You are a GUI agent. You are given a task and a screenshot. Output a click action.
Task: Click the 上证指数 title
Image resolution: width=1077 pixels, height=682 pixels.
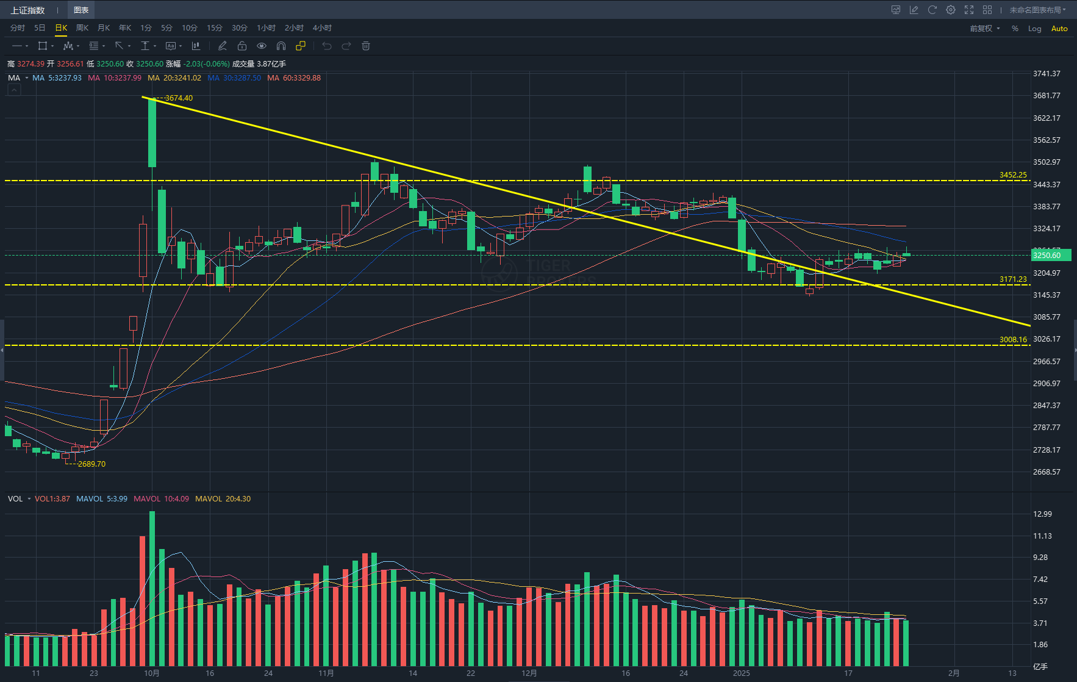[27, 10]
